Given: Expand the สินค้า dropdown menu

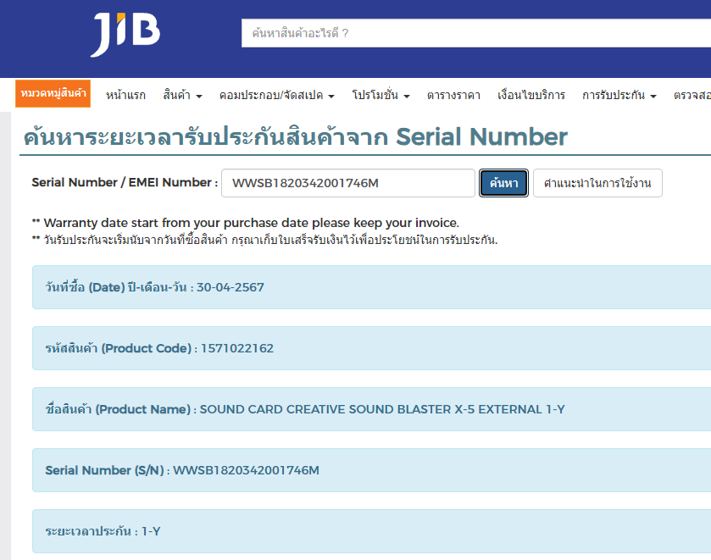Looking at the screenshot, I should pyautogui.click(x=182, y=95).
